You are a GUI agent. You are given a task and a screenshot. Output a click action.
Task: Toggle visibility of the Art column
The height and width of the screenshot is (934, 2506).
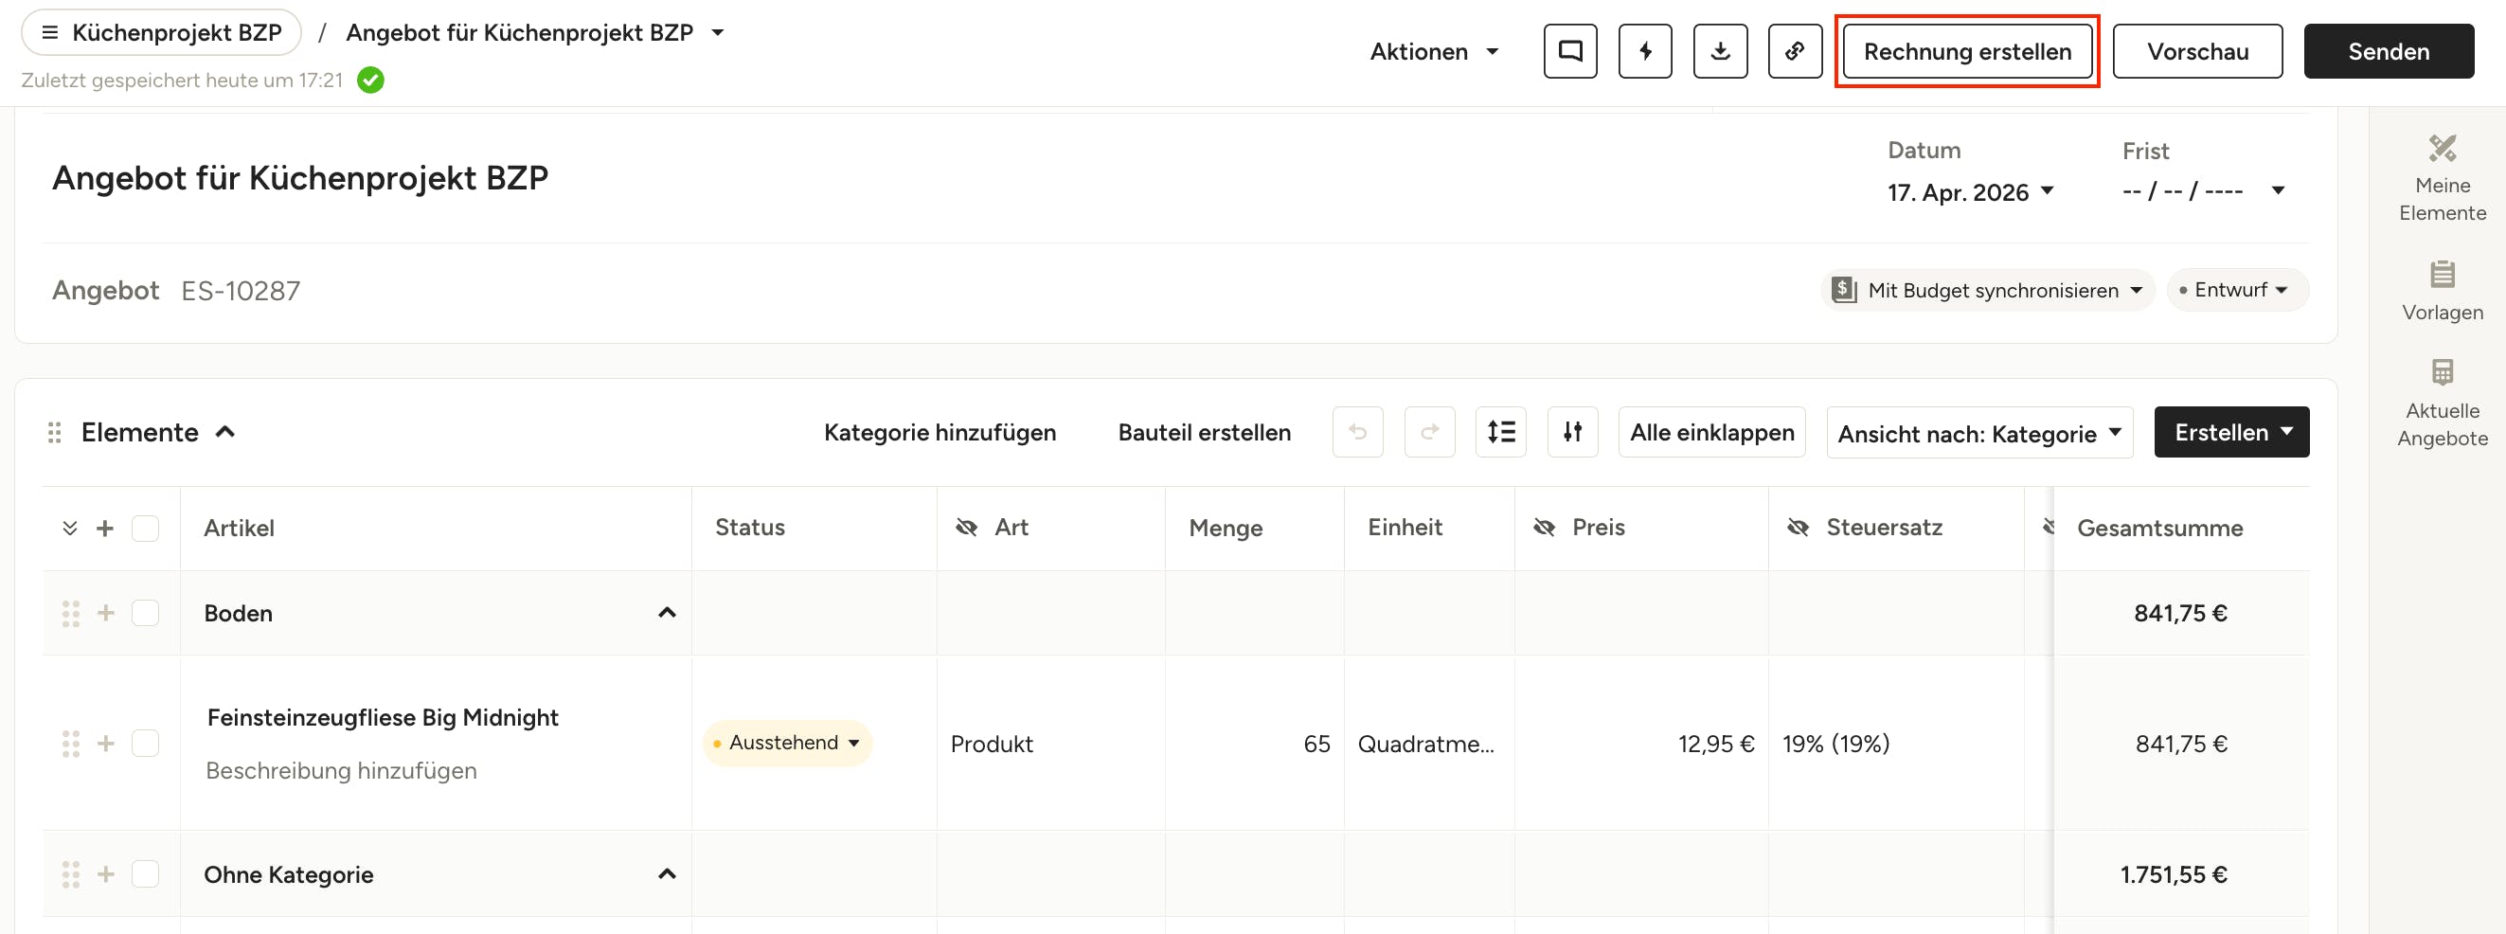pyautogui.click(x=966, y=528)
